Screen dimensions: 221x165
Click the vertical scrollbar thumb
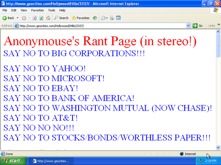pos(218,46)
